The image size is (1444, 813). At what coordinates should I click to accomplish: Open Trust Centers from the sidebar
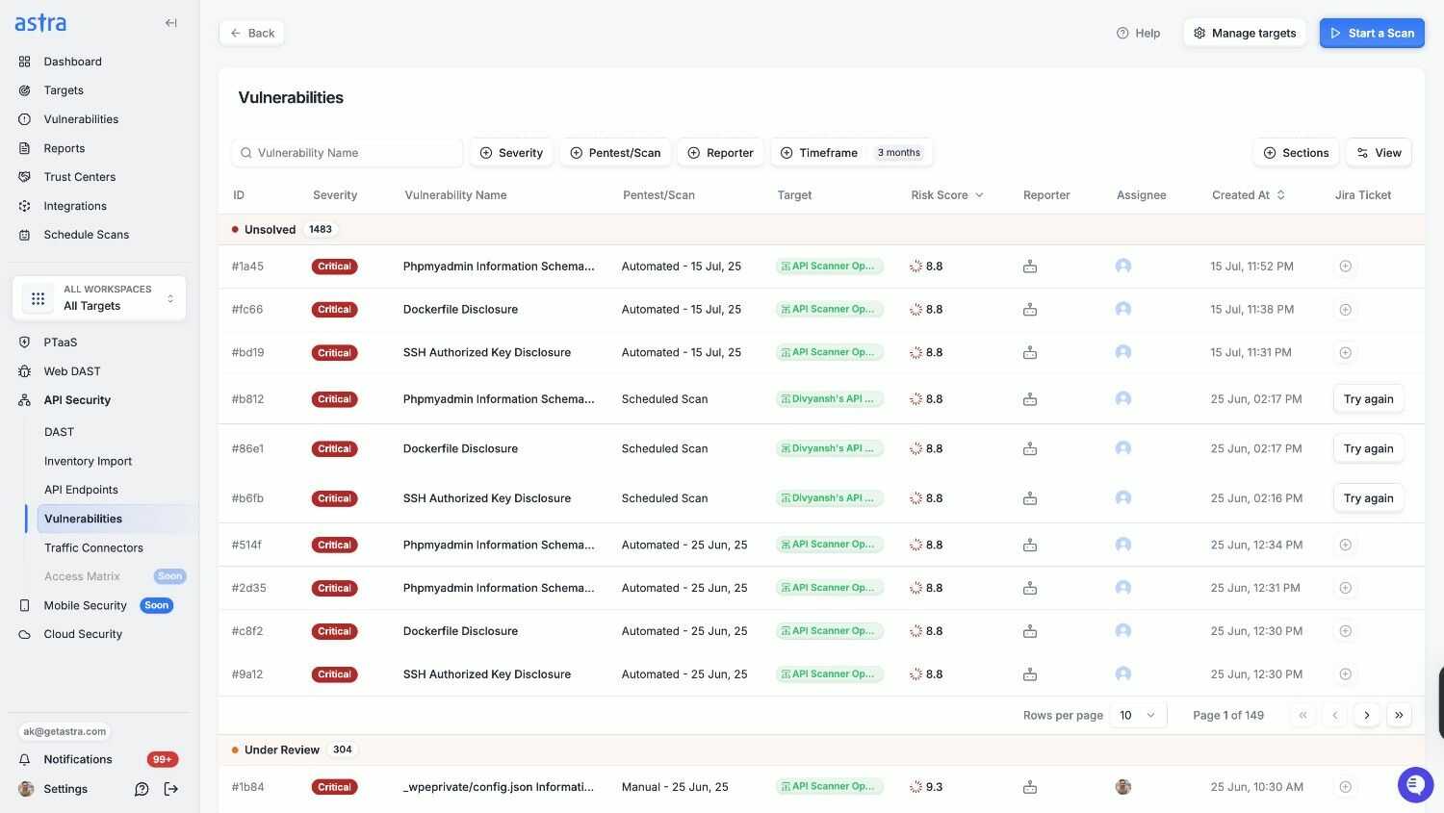pos(79,176)
